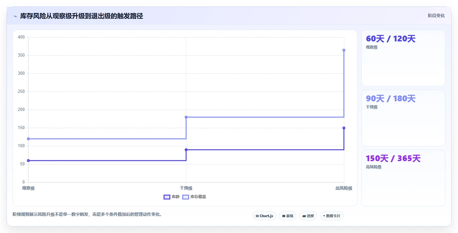Viewport: 458px width, 233px height.
Task: Toggle the 库龄 legend item
Action: (x=172, y=197)
